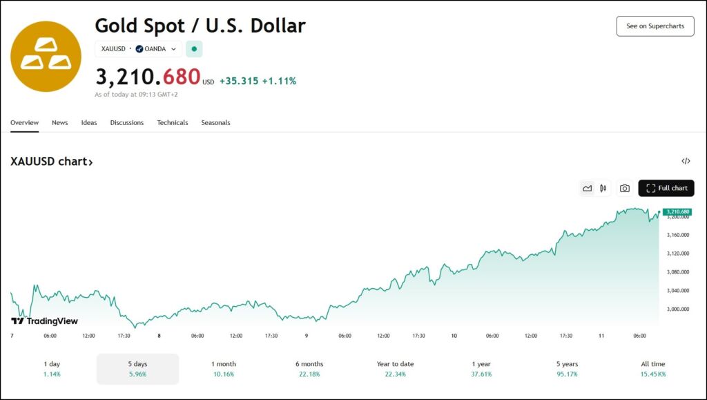Select the Year to date range

[395, 368]
